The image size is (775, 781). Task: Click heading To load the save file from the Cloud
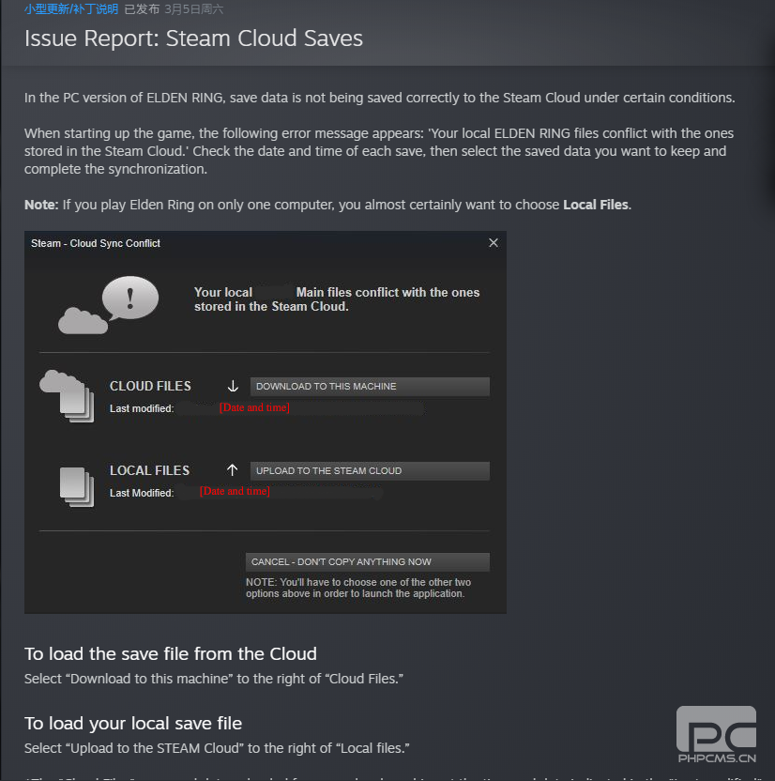click(x=171, y=653)
